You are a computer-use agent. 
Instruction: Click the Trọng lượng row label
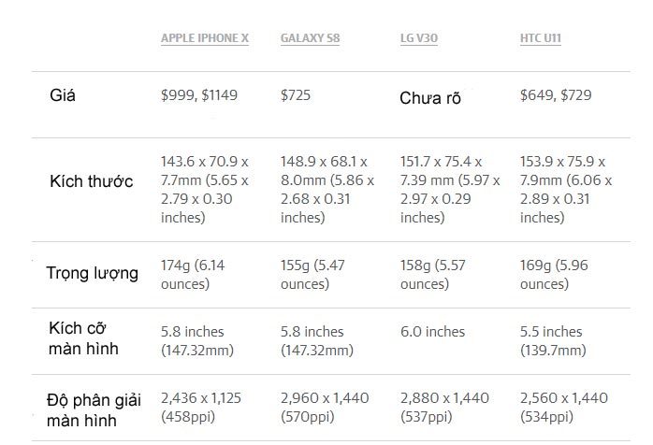93,273
